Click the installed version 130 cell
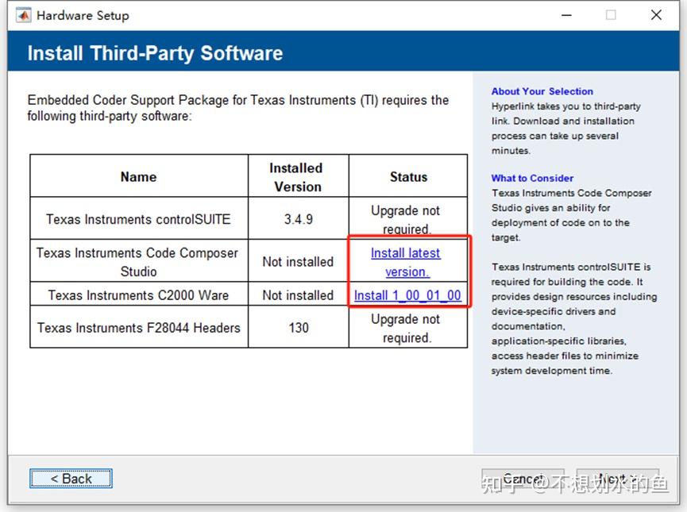The width and height of the screenshot is (687, 512). pyautogui.click(x=299, y=327)
